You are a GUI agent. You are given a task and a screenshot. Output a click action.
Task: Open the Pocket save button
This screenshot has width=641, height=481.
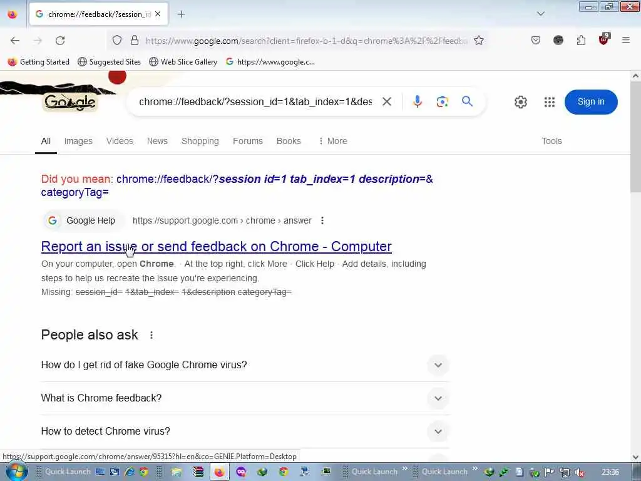536,41
